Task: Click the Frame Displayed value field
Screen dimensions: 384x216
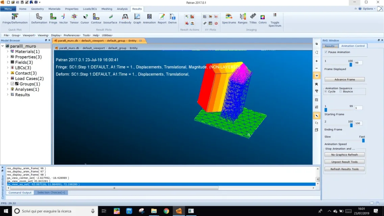Action: point(358,63)
